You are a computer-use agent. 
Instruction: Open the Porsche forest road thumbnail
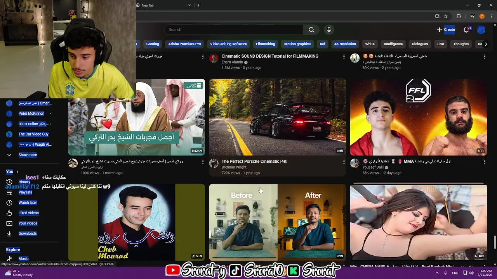point(277,117)
